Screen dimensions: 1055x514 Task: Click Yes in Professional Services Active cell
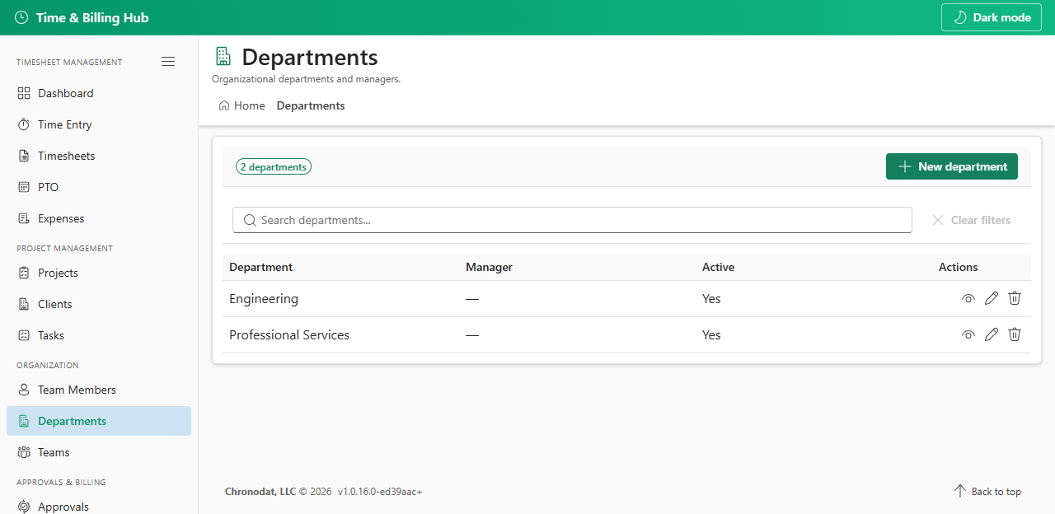[x=711, y=335]
